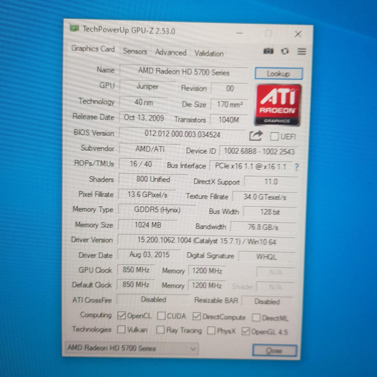Click the refresh icon in GPU-Z

click(285, 51)
